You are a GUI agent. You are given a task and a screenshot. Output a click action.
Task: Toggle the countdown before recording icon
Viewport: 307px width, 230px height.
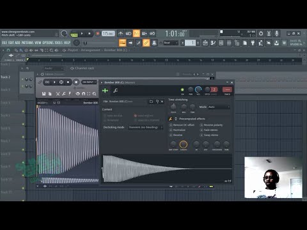click(x=136, y=33)
